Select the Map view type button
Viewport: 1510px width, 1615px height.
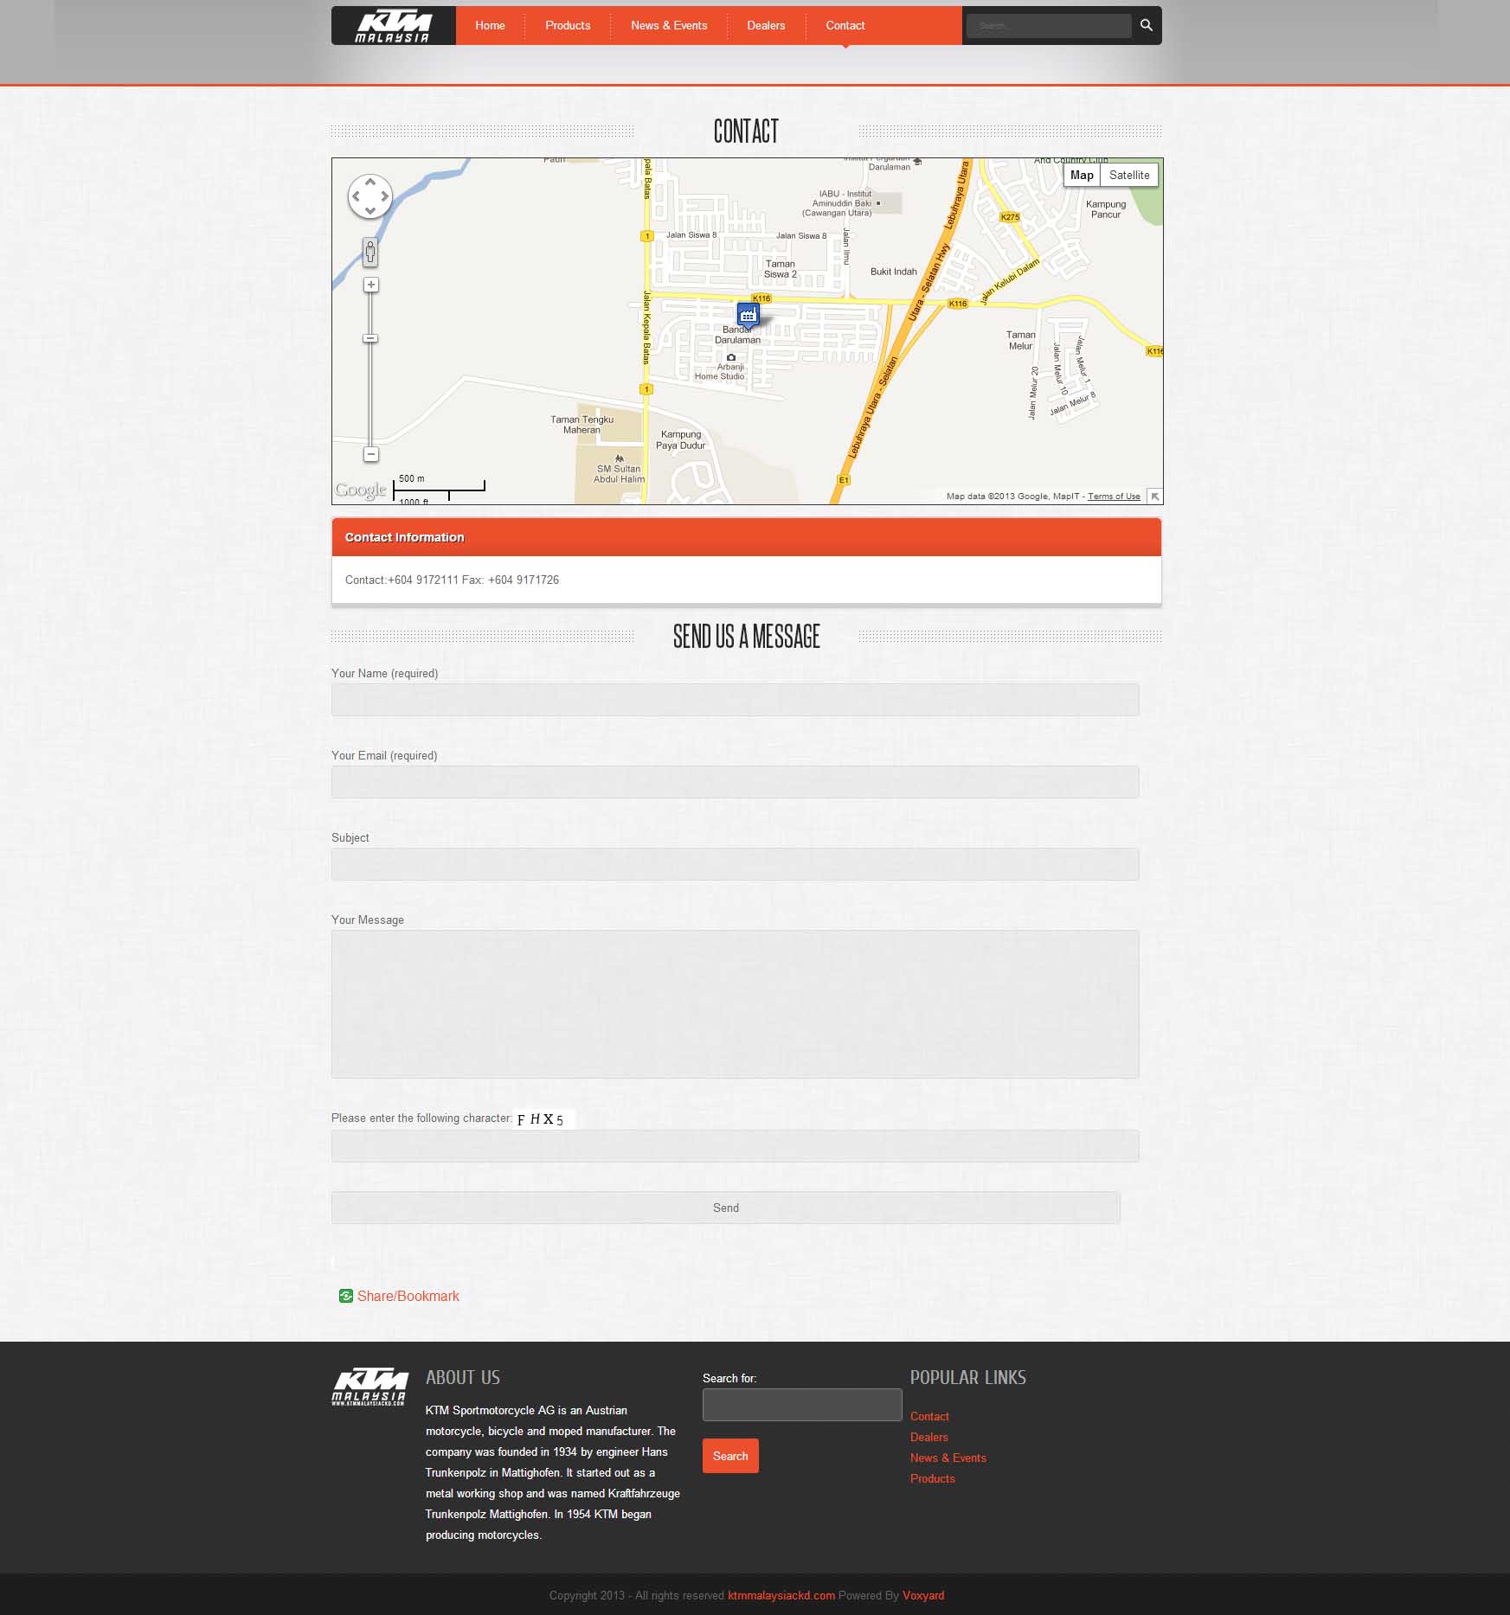tap(1082, 175)
